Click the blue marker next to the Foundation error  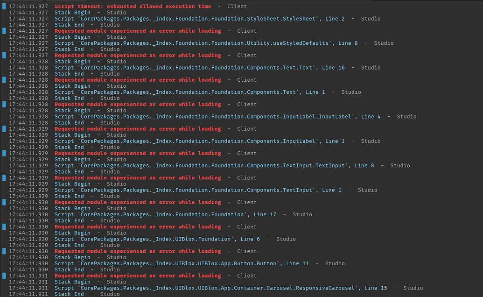4,202
